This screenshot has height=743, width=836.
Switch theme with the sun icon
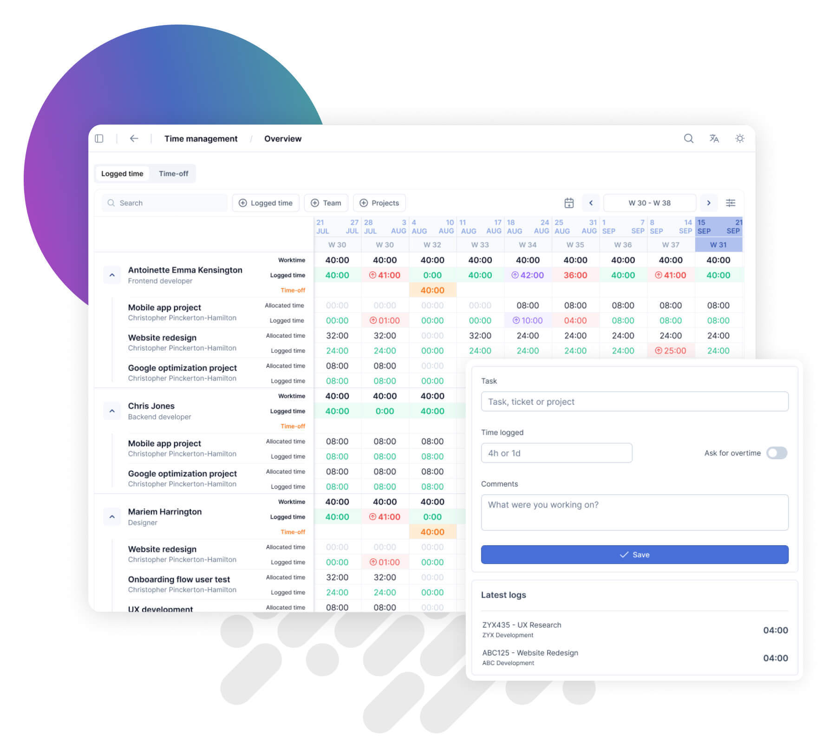(739, 138)
